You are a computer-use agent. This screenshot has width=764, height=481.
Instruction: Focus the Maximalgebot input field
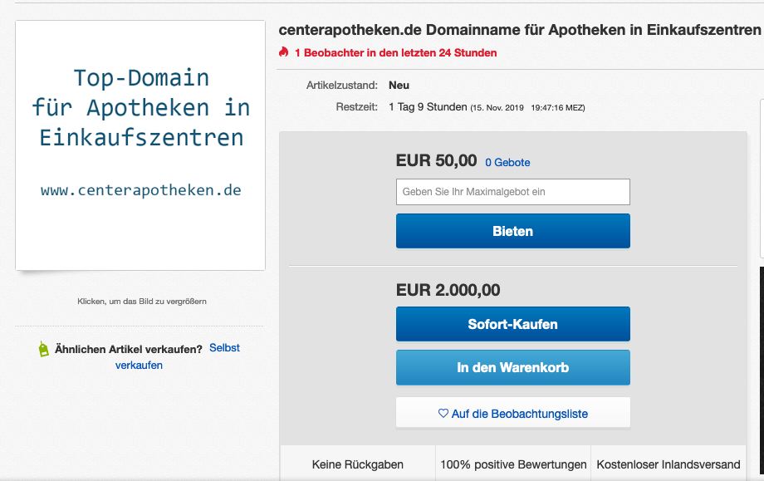[x=512, y=192]
